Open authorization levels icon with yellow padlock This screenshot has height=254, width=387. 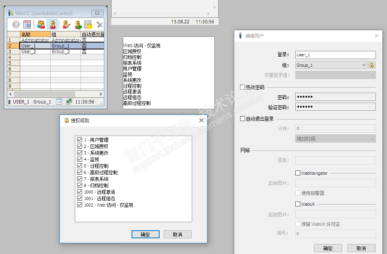coord(88,25)
